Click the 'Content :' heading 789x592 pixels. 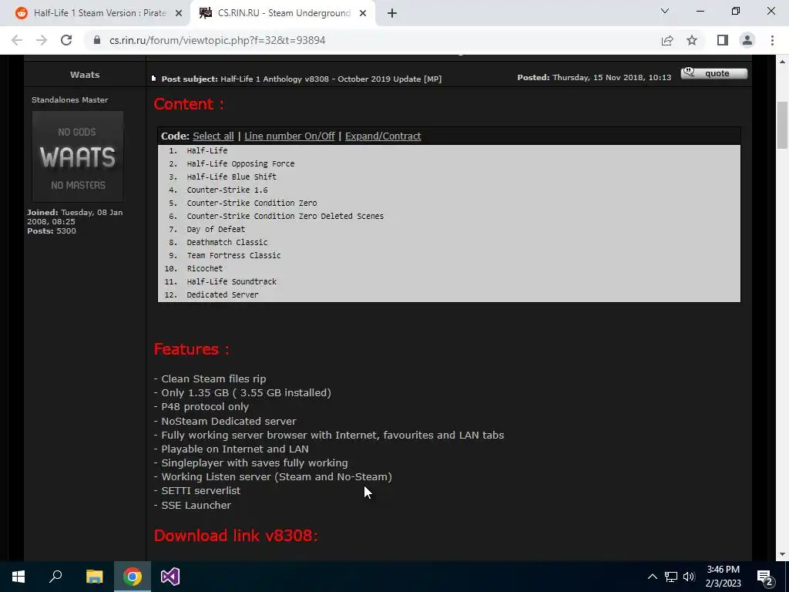coord(189,104)
